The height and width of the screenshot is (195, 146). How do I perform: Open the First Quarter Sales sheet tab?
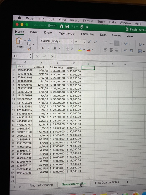(107, 182)
